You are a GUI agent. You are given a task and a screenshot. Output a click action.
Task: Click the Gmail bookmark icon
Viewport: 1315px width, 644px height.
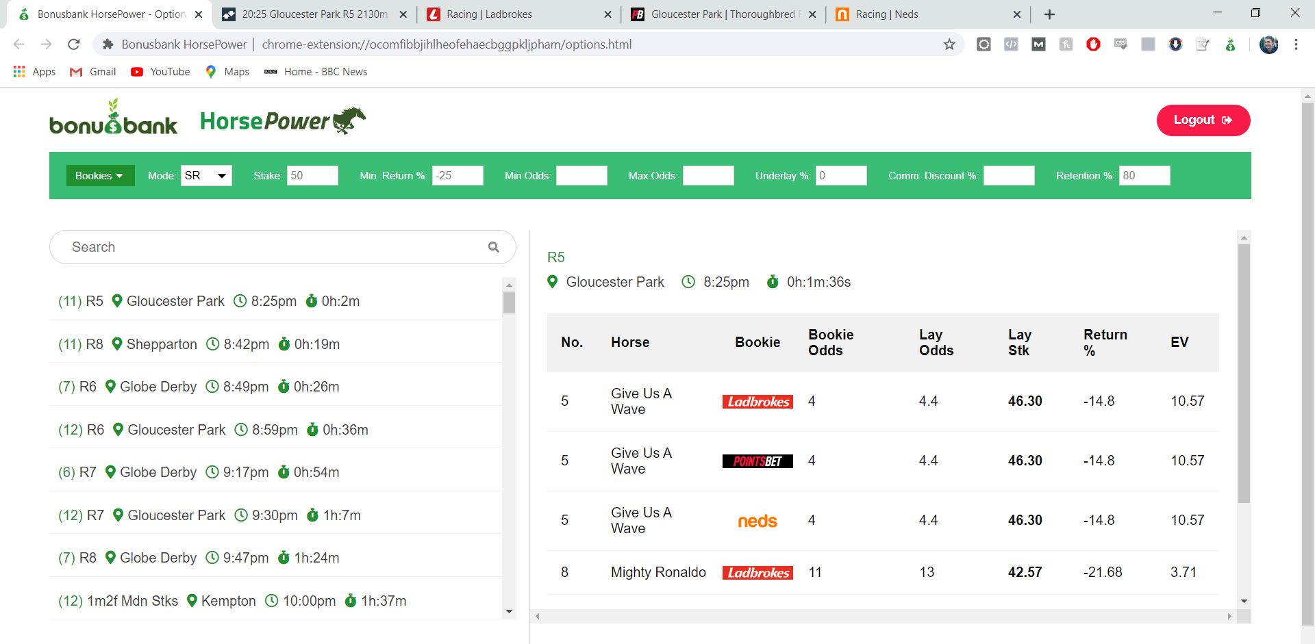(76, 71)
